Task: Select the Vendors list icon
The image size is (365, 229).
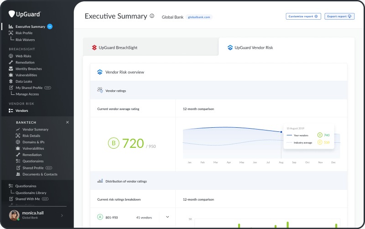Action: click(x=10, y=110)
